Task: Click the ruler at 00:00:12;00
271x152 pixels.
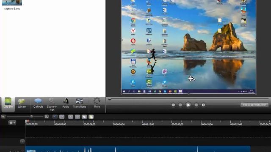Action: click(x=148, y=124)
